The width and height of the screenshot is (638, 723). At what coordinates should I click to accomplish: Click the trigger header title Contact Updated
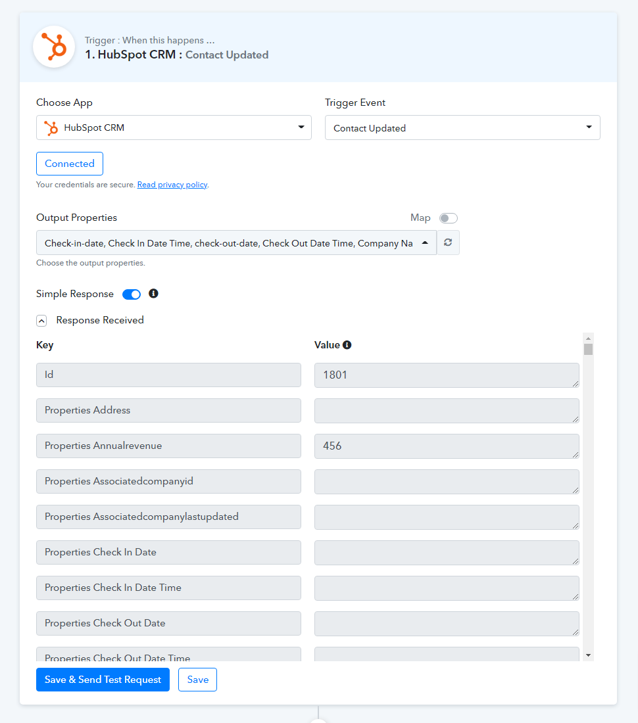pyautogui.click(x=227, y=55)
